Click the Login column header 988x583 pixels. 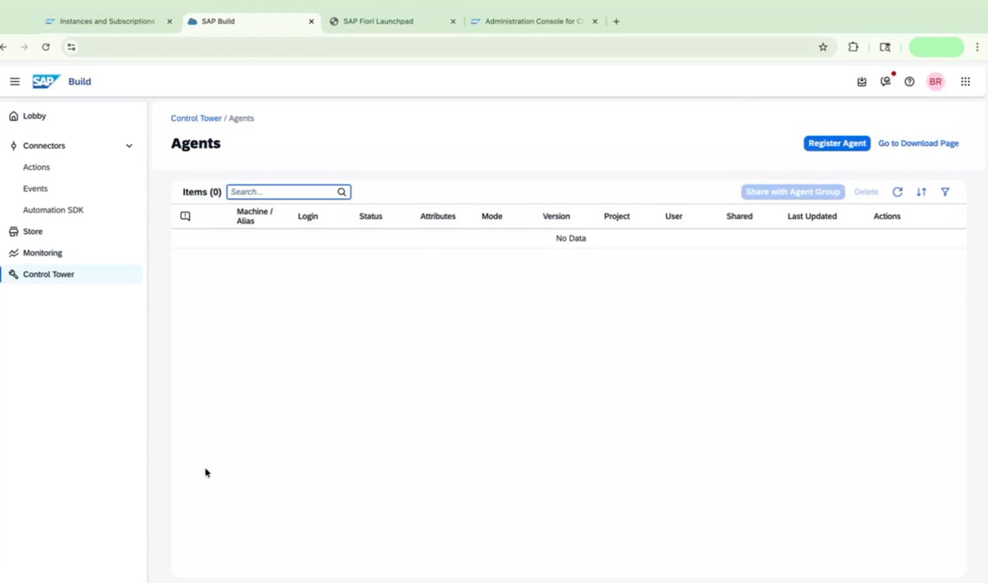pos(308,217)
